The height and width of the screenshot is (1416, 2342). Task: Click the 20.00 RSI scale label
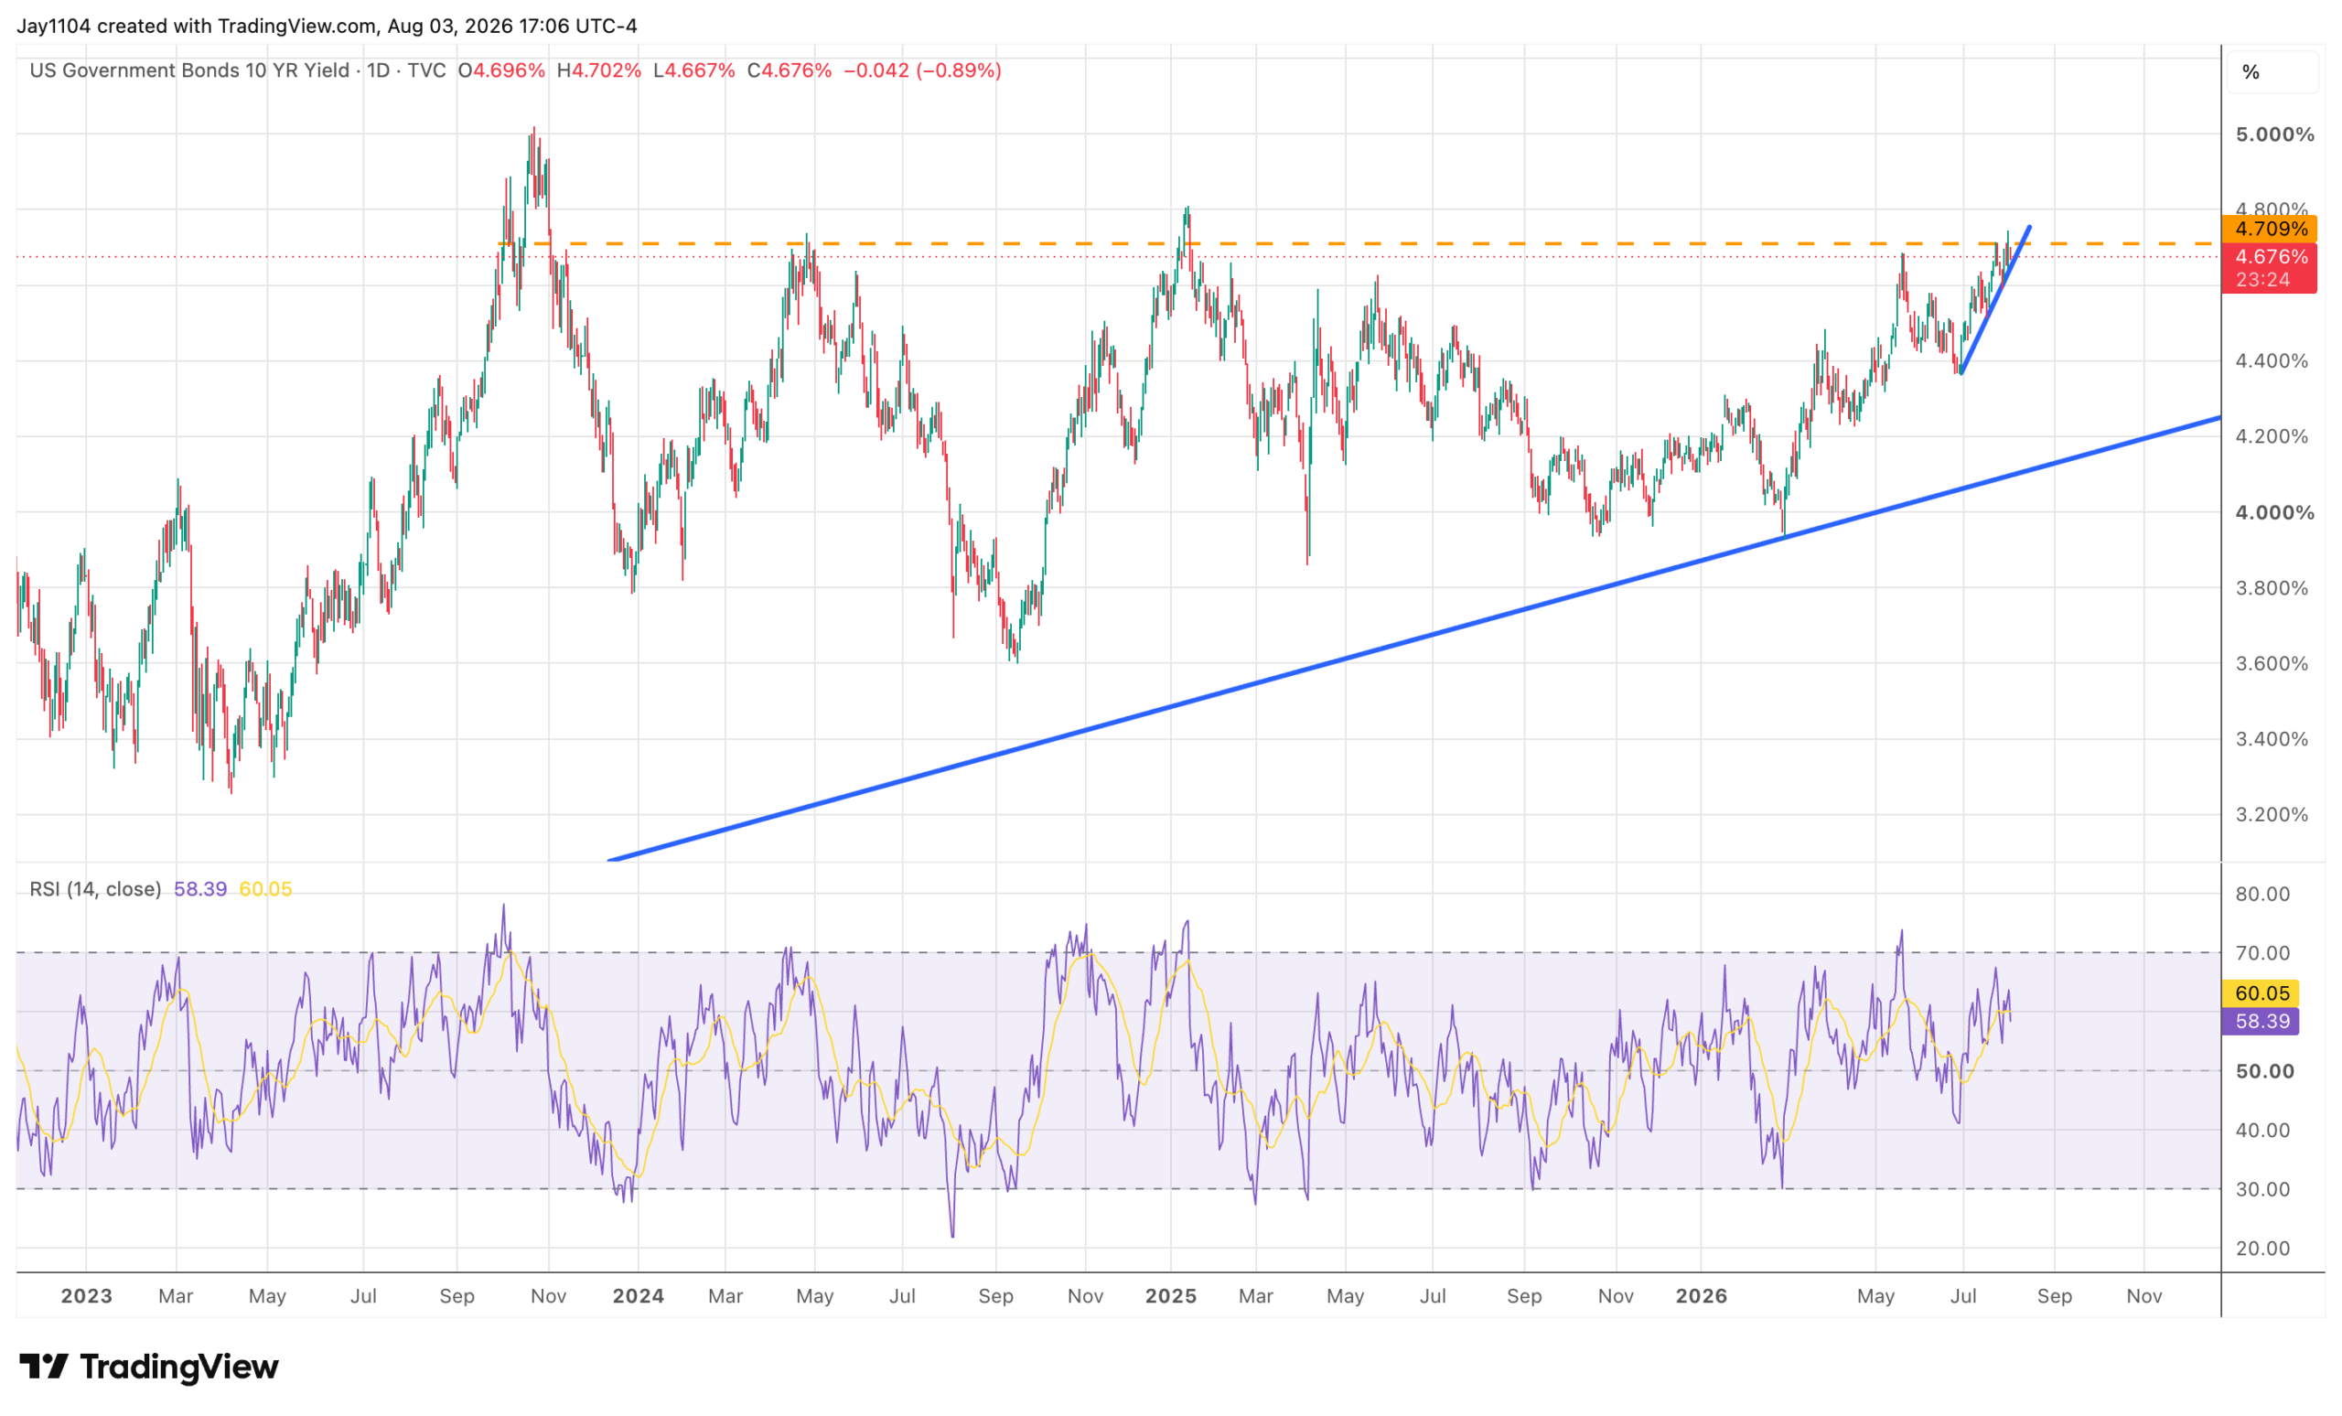pyautogui.click(x=2263, y=1248)
